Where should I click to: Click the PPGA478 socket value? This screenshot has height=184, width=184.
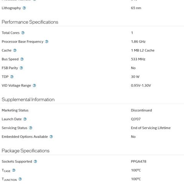tap(138, 161)
